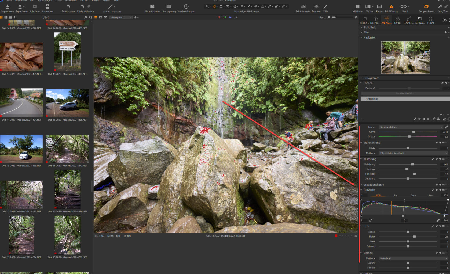Open the Modus Benutzerdefiniert dropdown
This screenshot has height=274, width=450.
411,127
